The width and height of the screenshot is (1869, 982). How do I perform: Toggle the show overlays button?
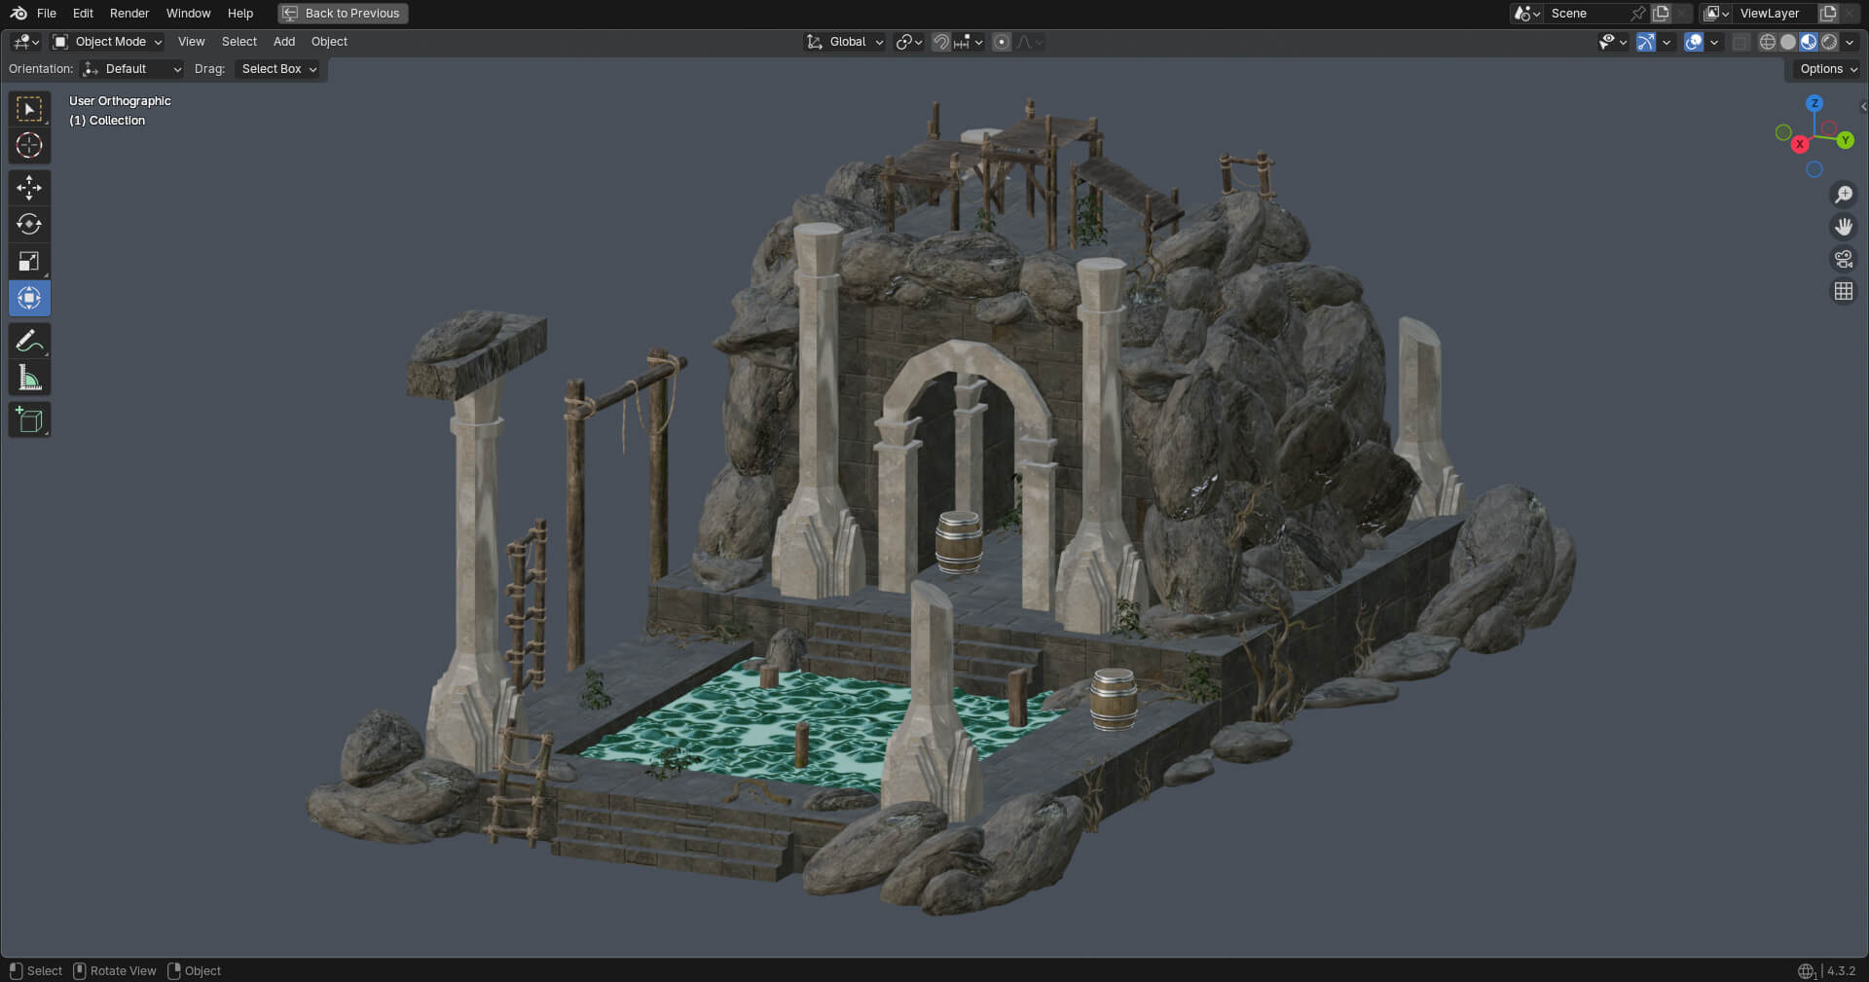pyautogui.click(x=1694, y=42)
